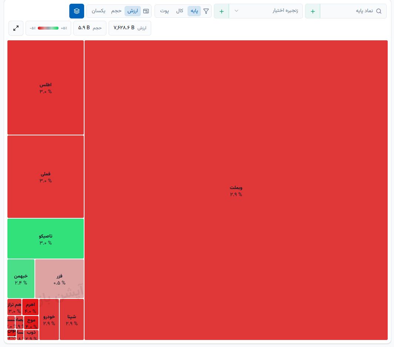Select the شپنا tile
The height and width of the screenshot is (347, 394).
[x=72, y=319]
